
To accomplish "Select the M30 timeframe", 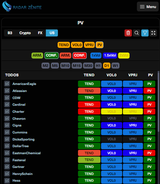I will (88, 66).
